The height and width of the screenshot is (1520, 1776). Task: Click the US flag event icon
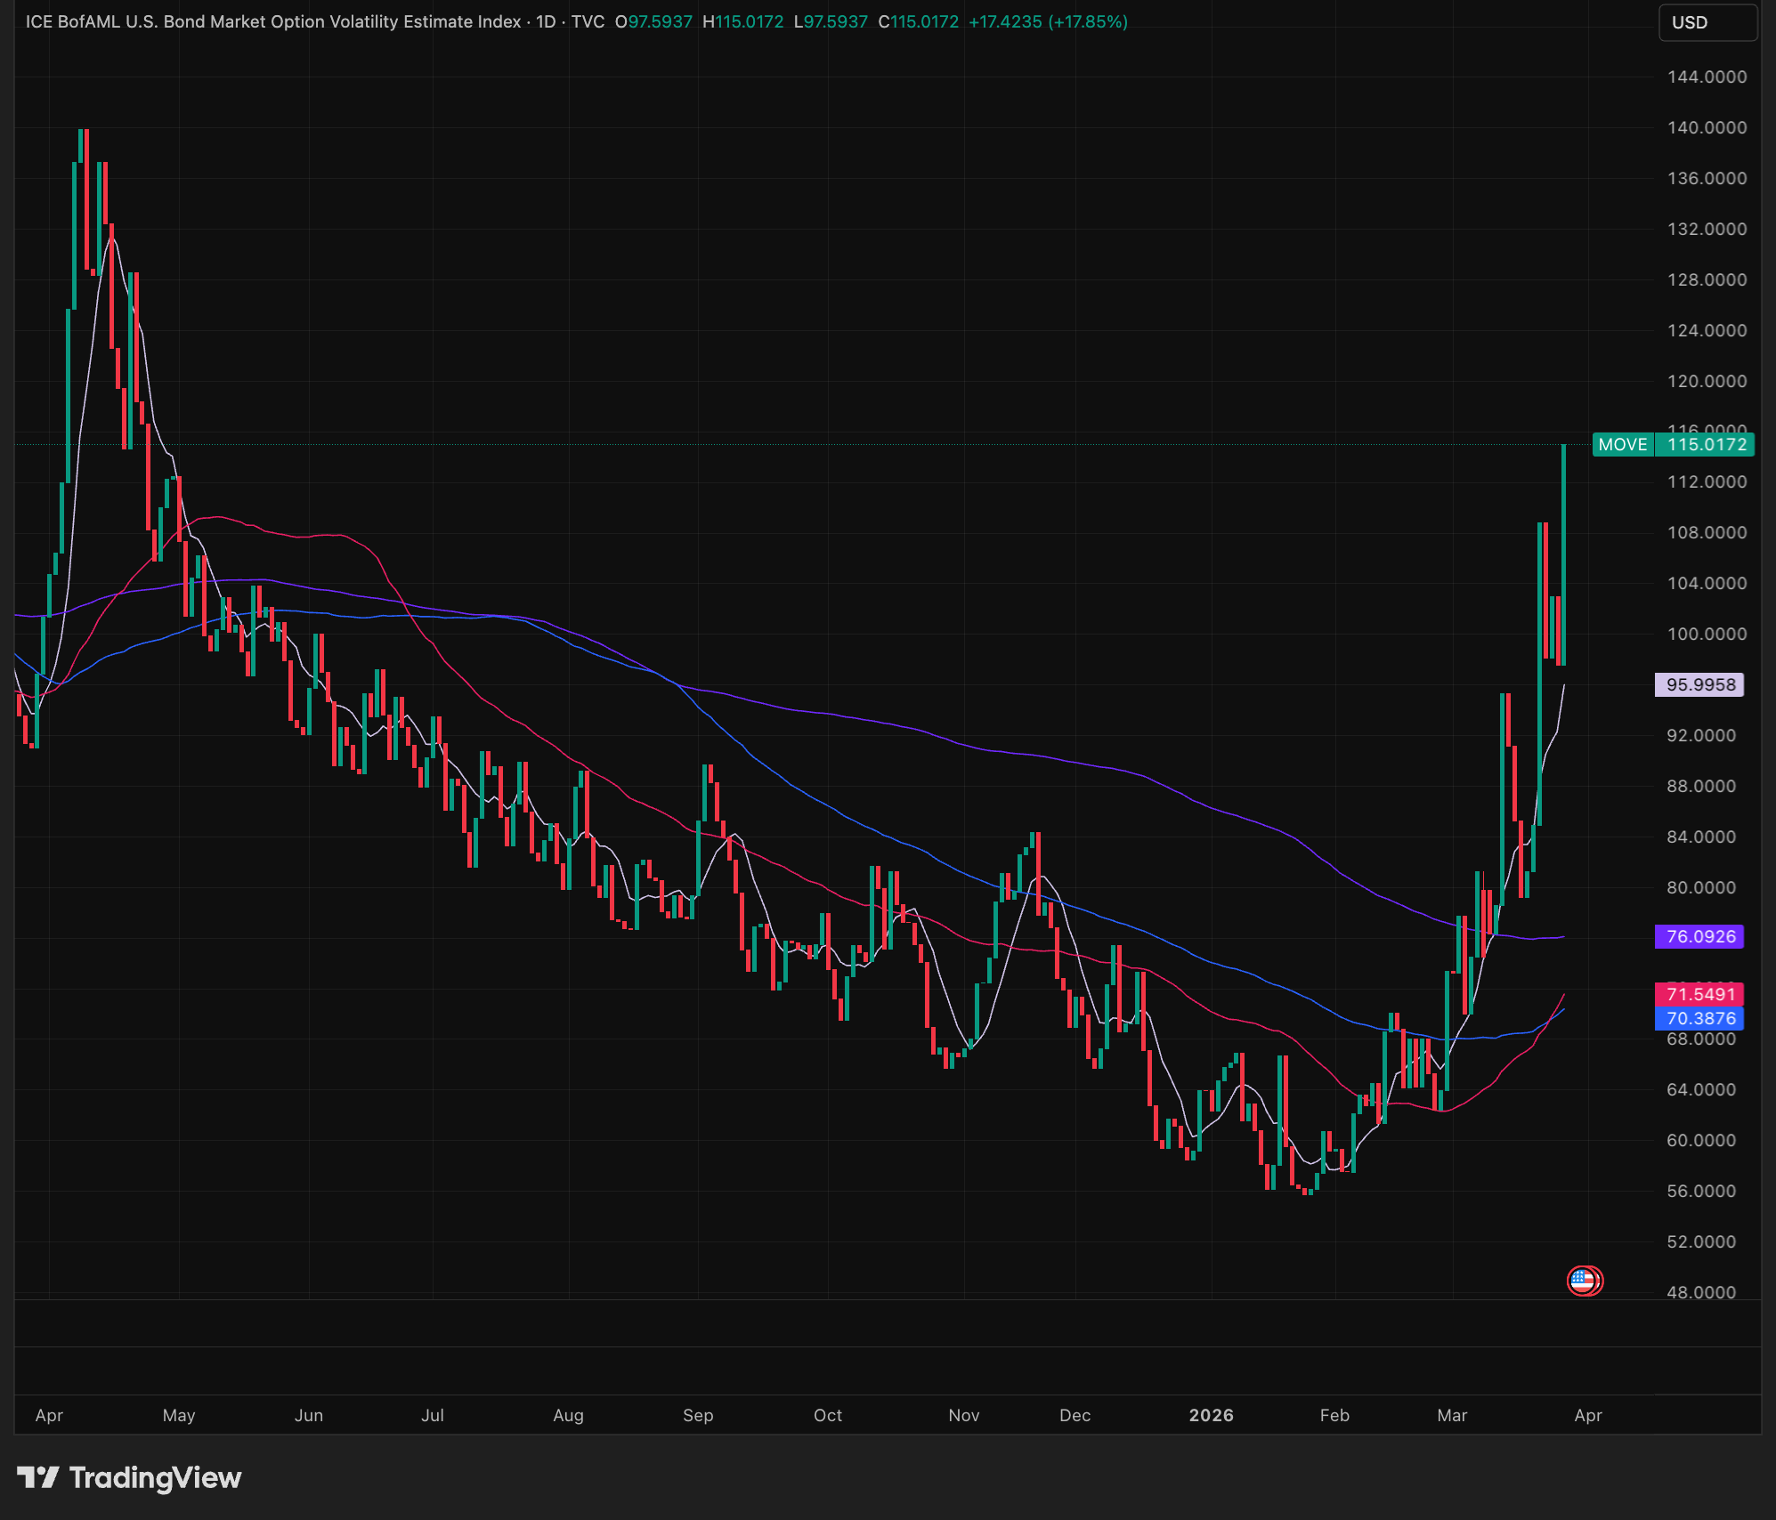pyautogui.click(x=1584, y=1281)
